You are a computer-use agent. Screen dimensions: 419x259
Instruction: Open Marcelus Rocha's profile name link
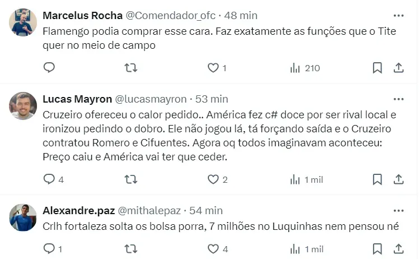(x=78, y=15)
